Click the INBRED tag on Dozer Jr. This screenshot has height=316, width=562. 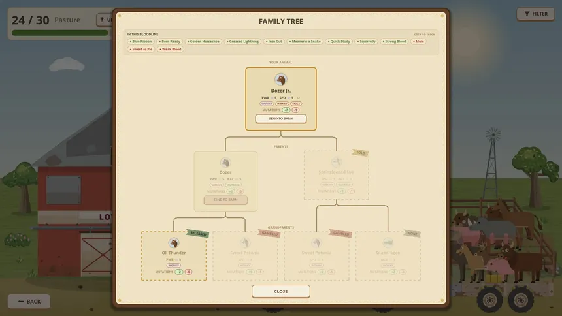coord(282,104)
